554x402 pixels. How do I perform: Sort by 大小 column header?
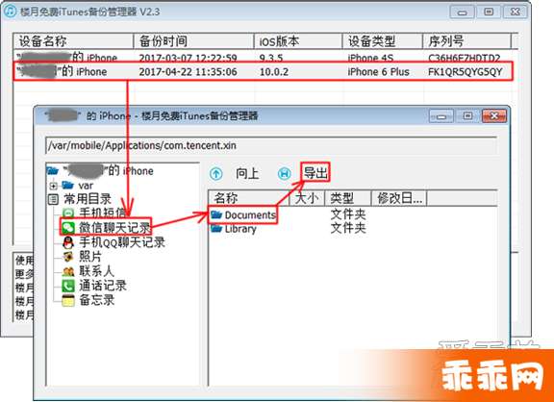point(307,198)
